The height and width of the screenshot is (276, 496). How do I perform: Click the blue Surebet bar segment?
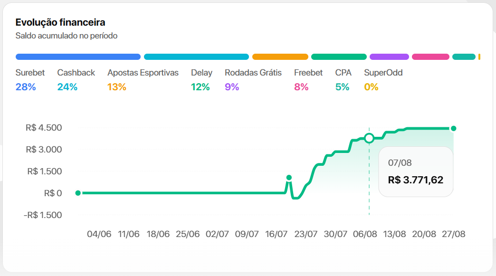coord(78,57)
